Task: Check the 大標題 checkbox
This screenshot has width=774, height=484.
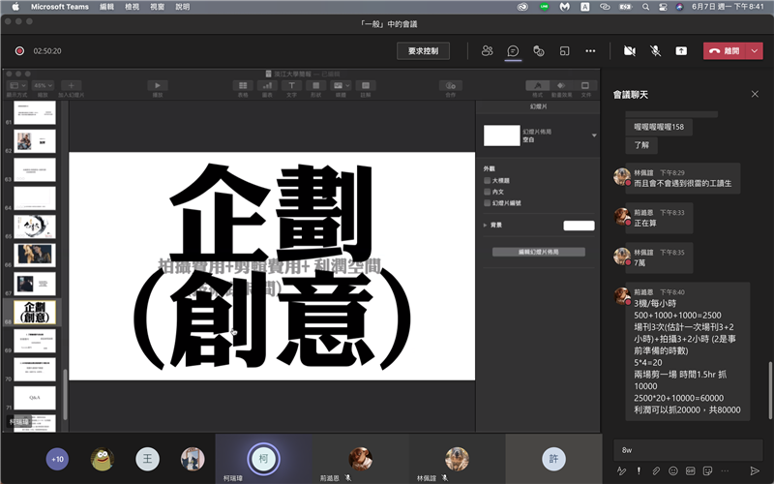Action: (488, 180)
